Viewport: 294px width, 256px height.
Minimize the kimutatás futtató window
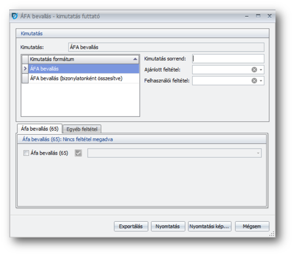pos(247,16)
